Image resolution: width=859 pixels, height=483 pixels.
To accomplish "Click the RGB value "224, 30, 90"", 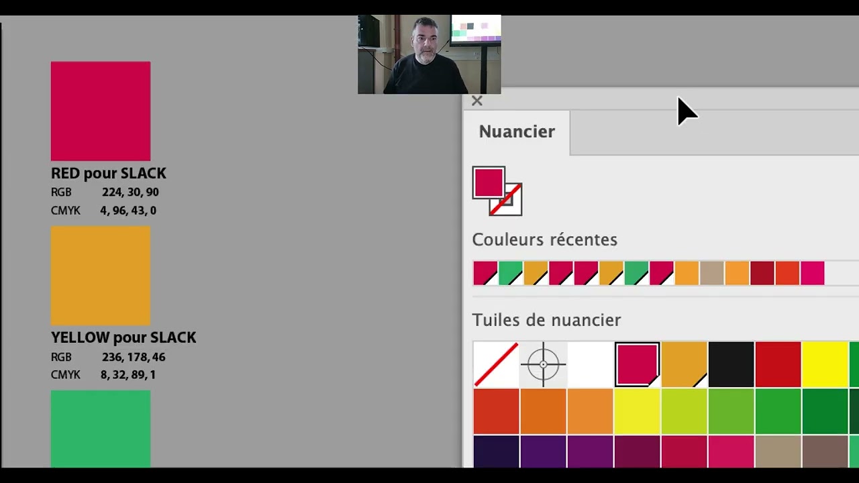I will pos(130,192).
